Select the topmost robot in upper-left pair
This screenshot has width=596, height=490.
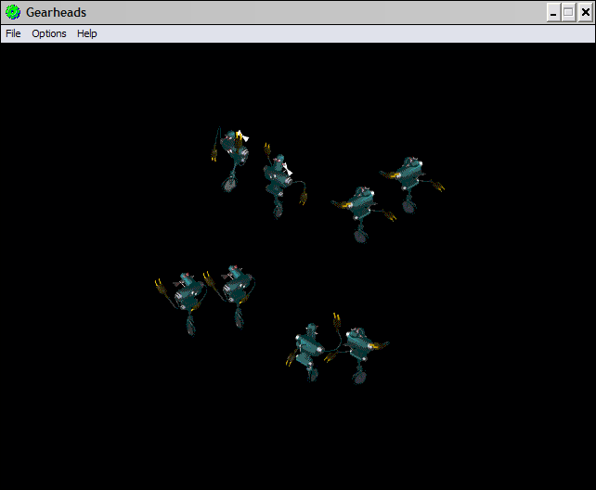click(x=232, y=150)
